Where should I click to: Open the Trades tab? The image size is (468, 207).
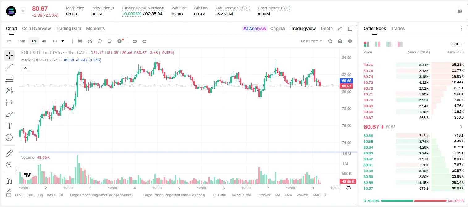click(x=398, y=28)
